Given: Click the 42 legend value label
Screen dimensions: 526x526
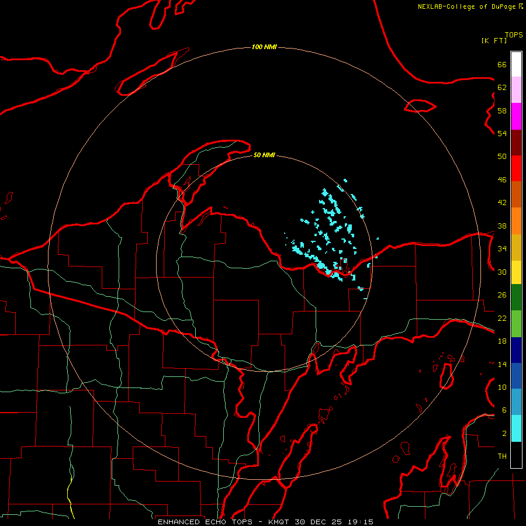Looking at the screenshot, I should pyautogui.click(x=502, y=203).
